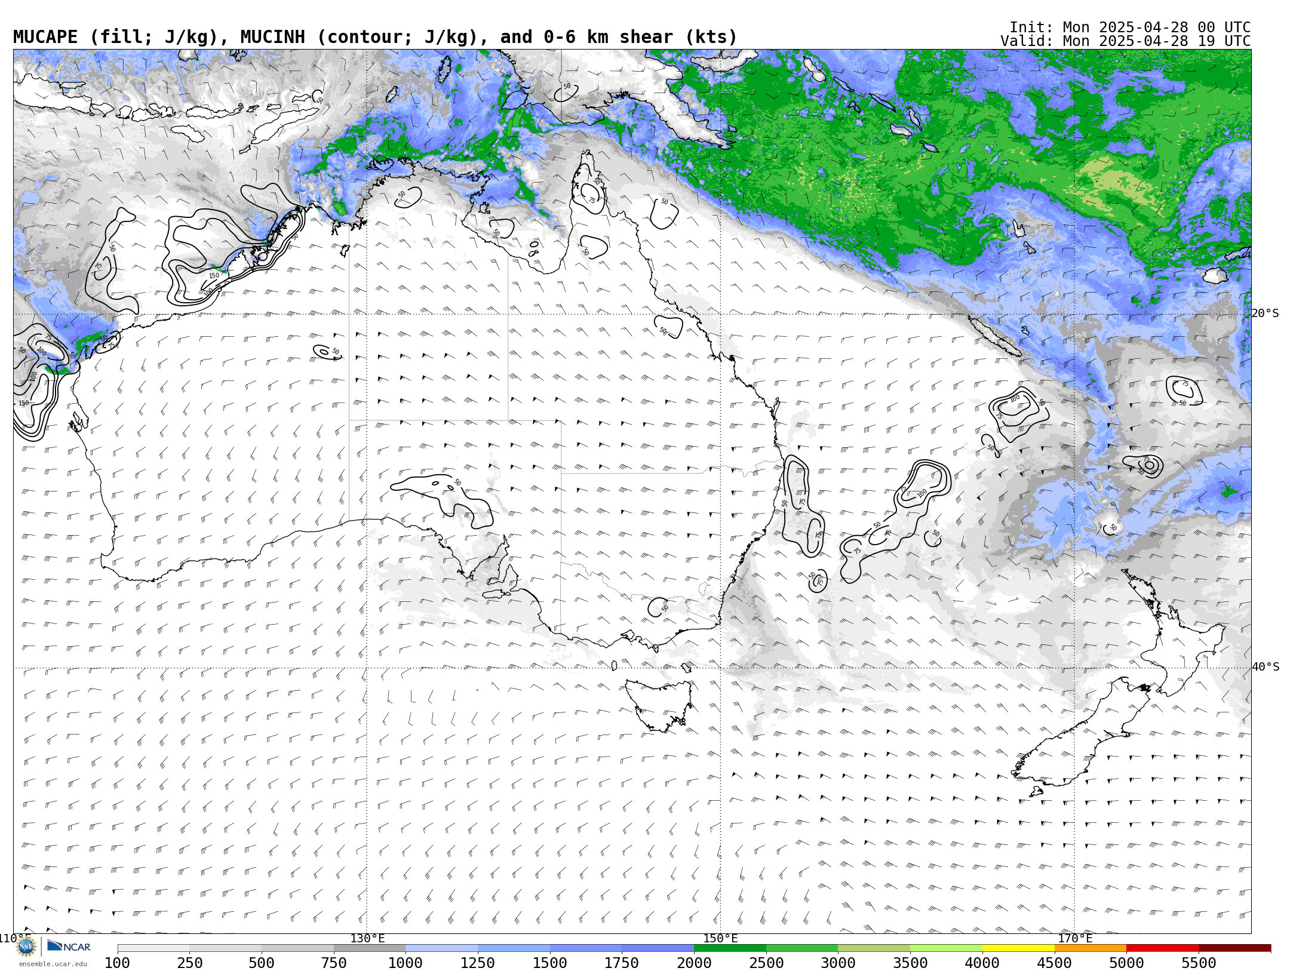Click the colorbar label 1250

point(478,963)
